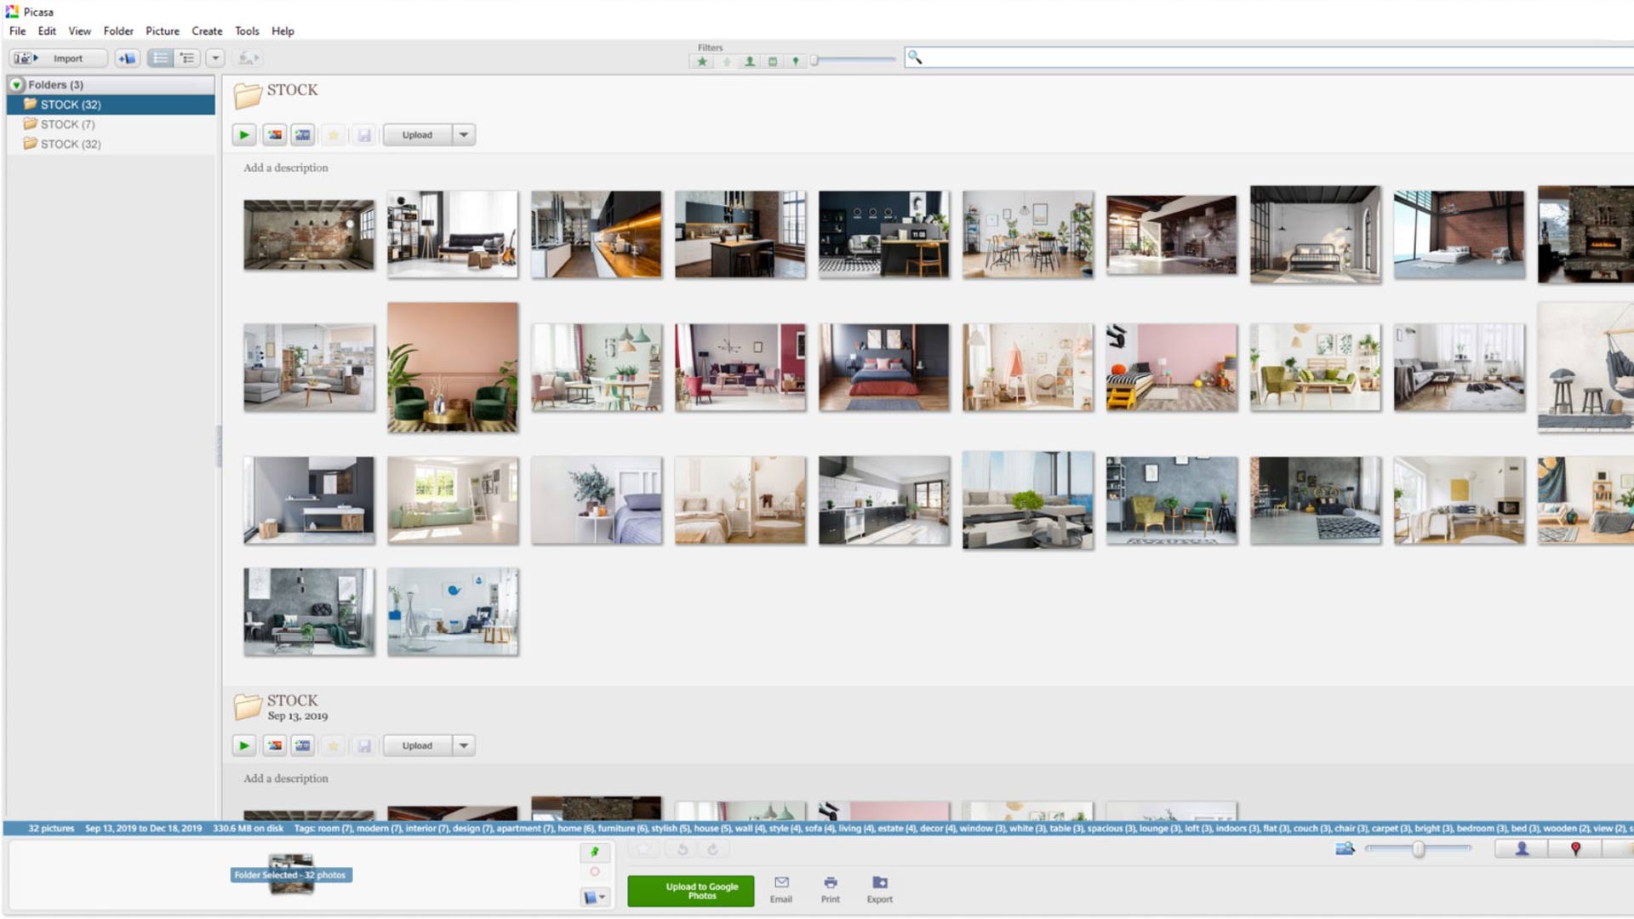Open the folder view options dropdown
The image size is (1634, 919).
click(x=215, y=58)
